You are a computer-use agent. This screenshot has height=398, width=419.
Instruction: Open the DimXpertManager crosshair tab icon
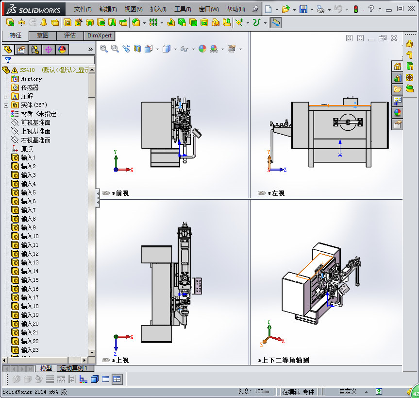tap(49, 50)
